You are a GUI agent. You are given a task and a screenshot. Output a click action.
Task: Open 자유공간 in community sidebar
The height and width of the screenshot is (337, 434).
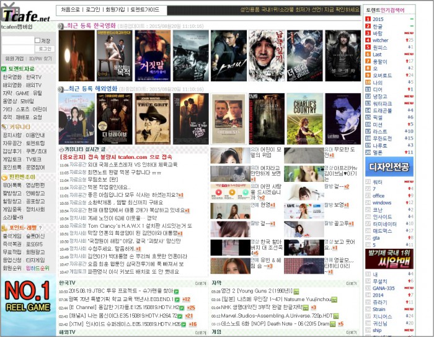(12, 143)
